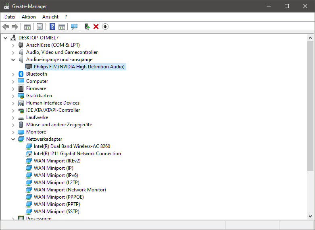Click the Audio, Video und Gamecontroller speaker icon
Screen dimensions: 315x230
(x=21, y=52)
